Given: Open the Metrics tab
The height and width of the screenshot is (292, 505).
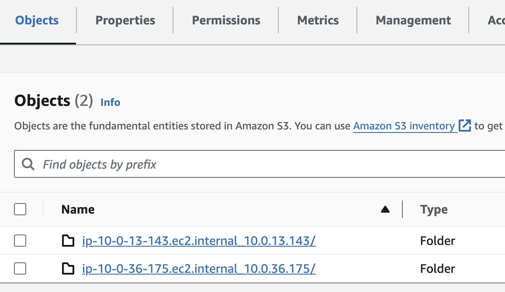Looking at the screenshot, I should pos(318,20).
